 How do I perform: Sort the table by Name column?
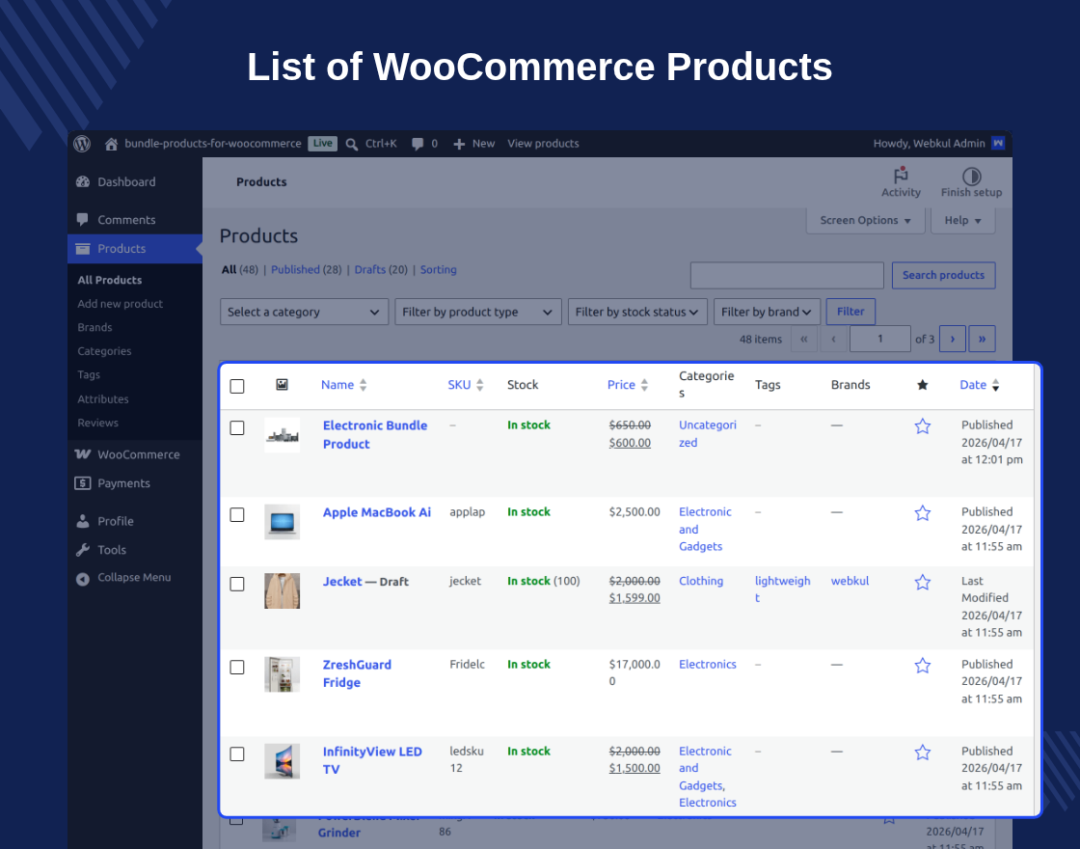coord(343,385)
